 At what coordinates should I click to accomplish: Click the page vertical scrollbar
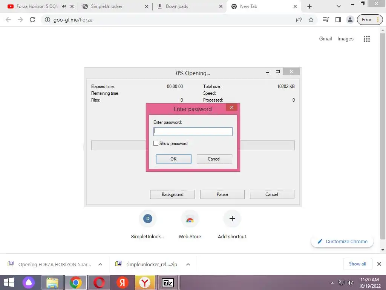(x=383, y=136)
